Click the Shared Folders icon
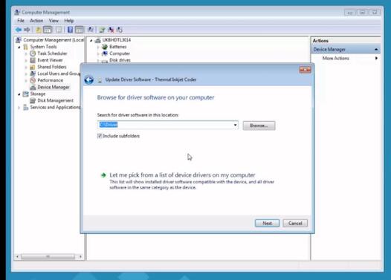The width and height of the screenshot is (391, 280). pos(33,67)
